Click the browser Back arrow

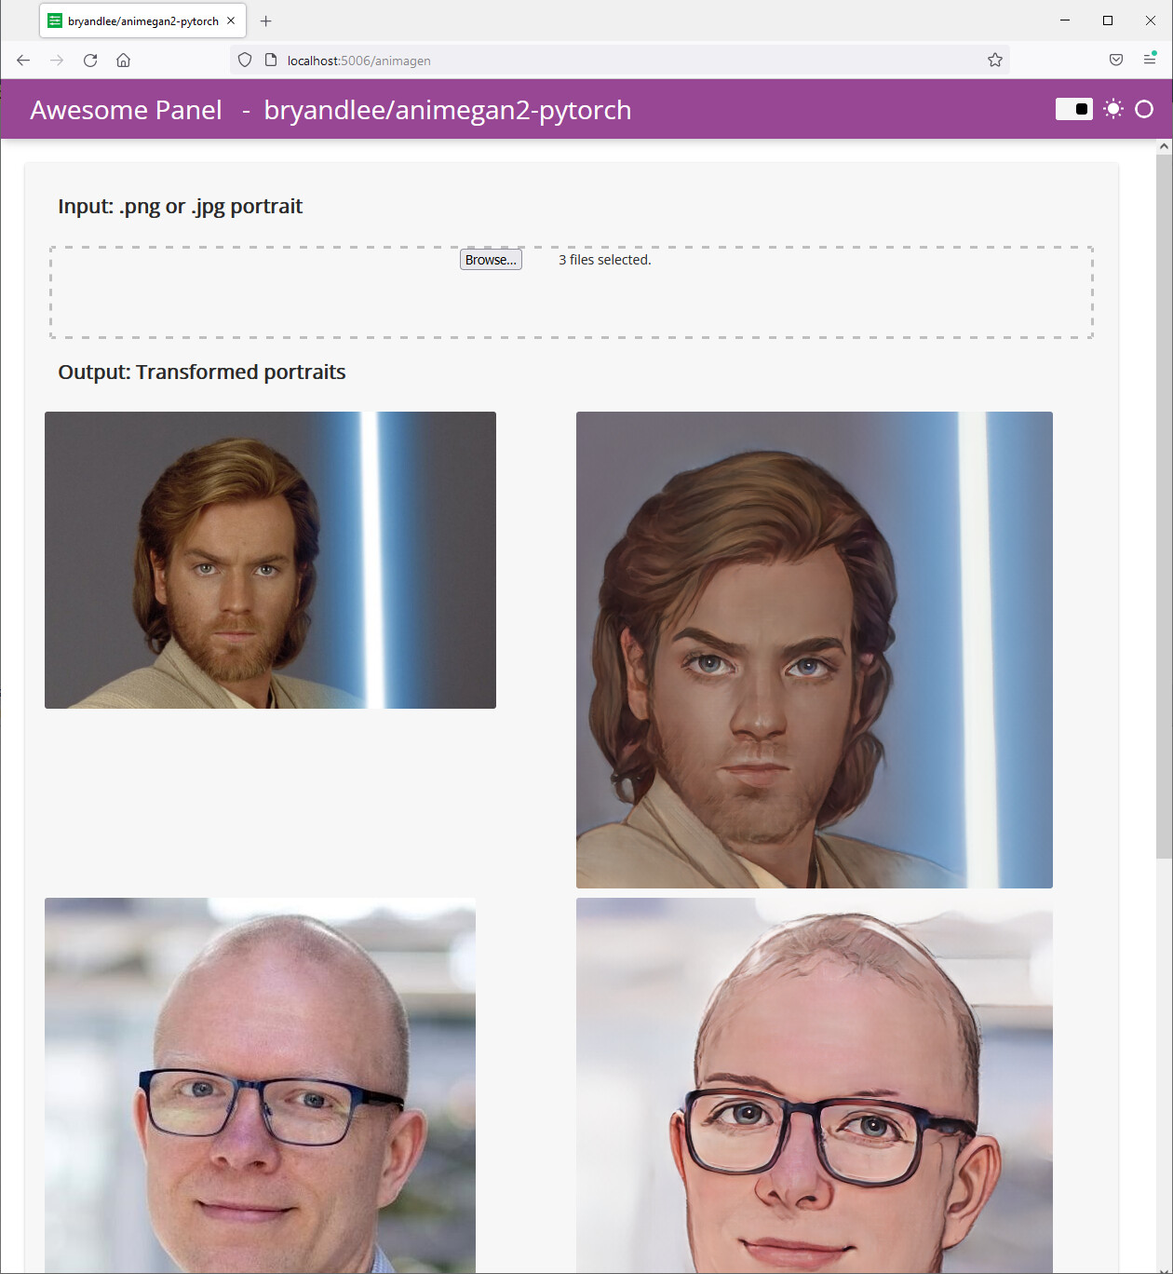[x=23, y=61]
